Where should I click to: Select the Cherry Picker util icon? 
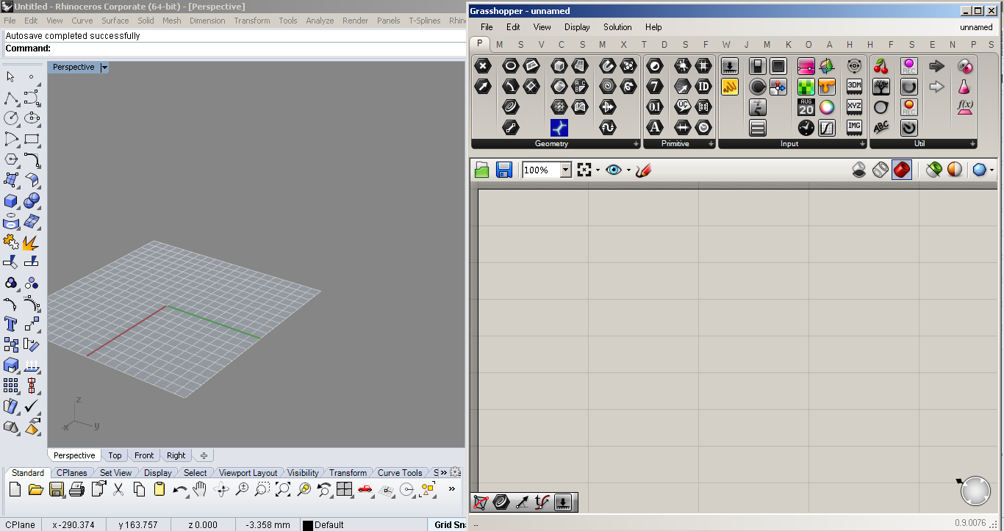click(881, 66)
